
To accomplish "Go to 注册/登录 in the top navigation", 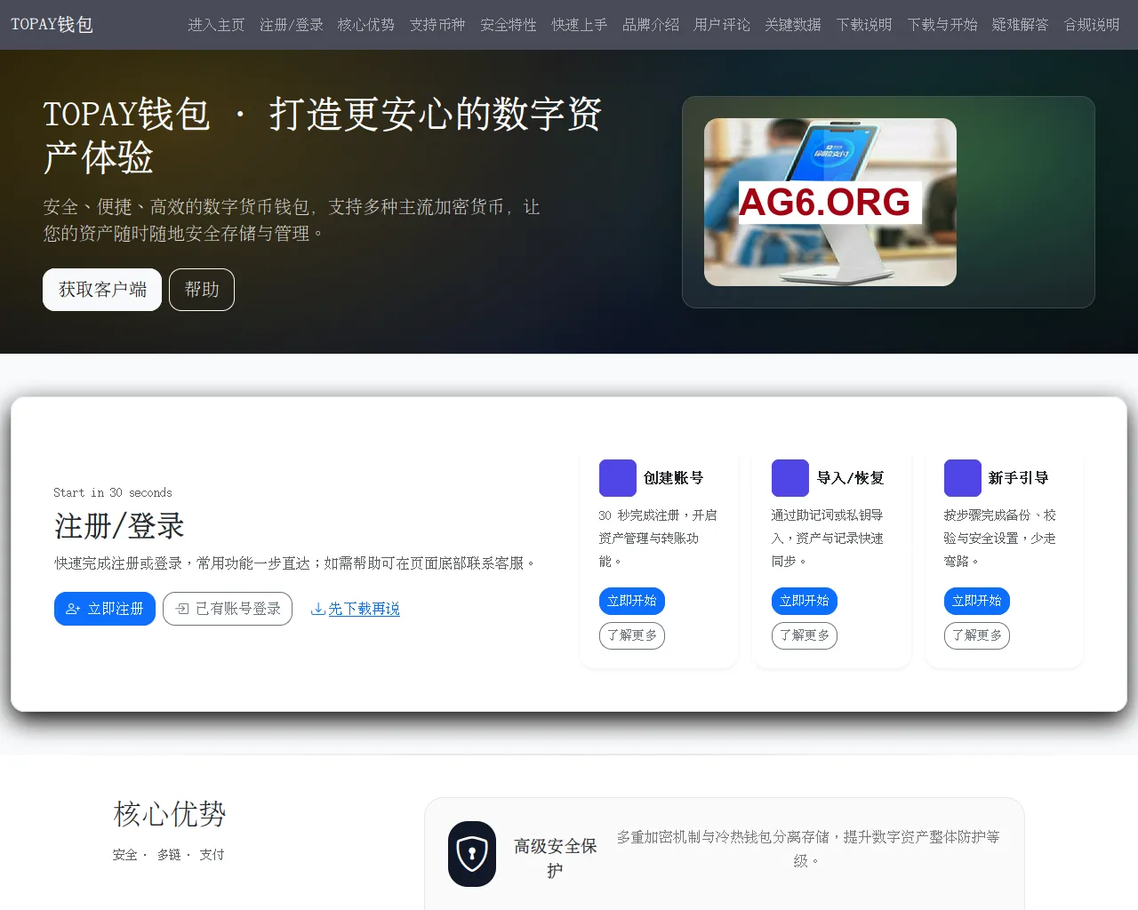I will click(292, 25).
